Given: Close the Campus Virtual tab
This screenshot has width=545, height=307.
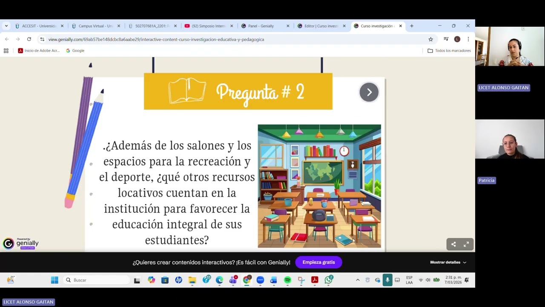Looking at the screenshot, I should click(119, 26).
